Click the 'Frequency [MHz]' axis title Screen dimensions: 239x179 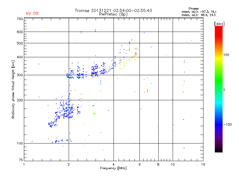[x=113, y=168]
